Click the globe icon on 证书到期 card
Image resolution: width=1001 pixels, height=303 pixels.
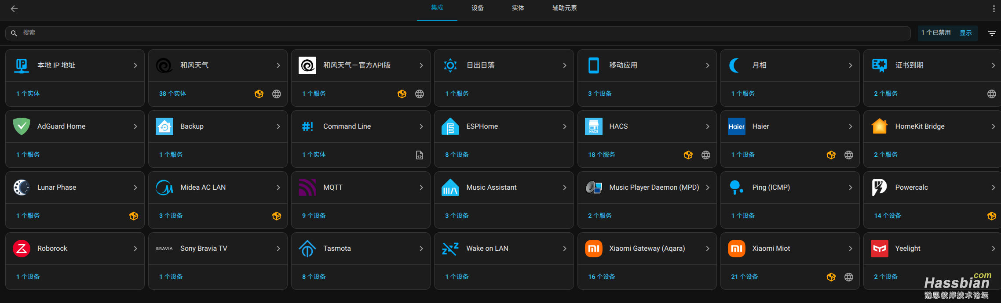[x=991, y=94]
